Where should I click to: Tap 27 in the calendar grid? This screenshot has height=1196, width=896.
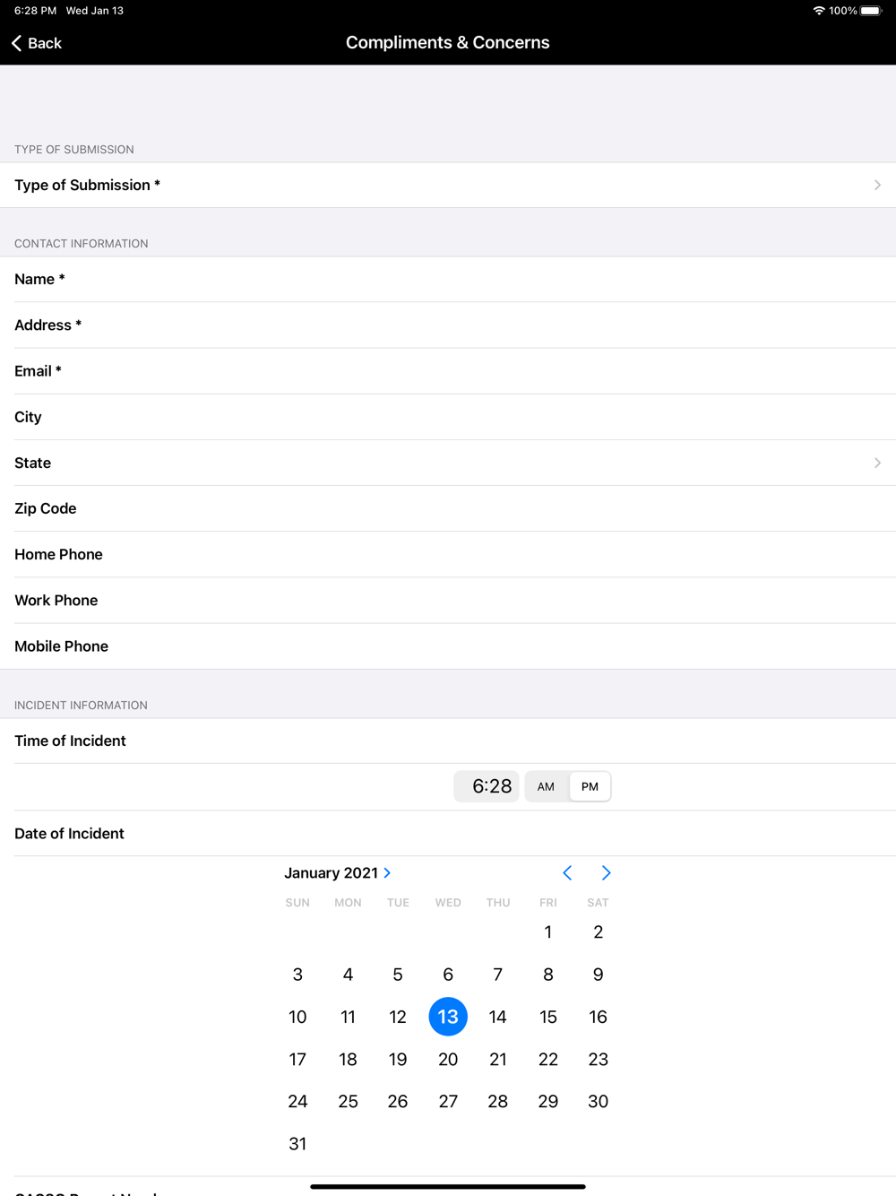(448, 1102)
